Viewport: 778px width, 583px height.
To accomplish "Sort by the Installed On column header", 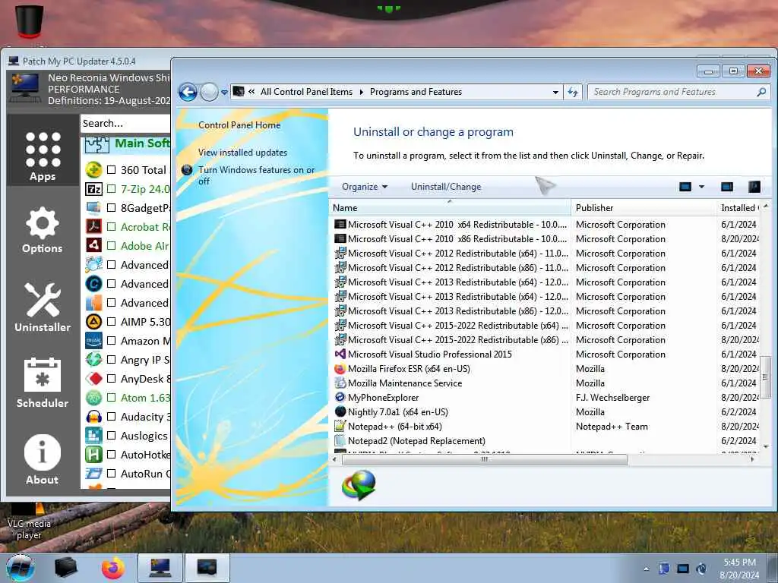I will pos(738,208).
